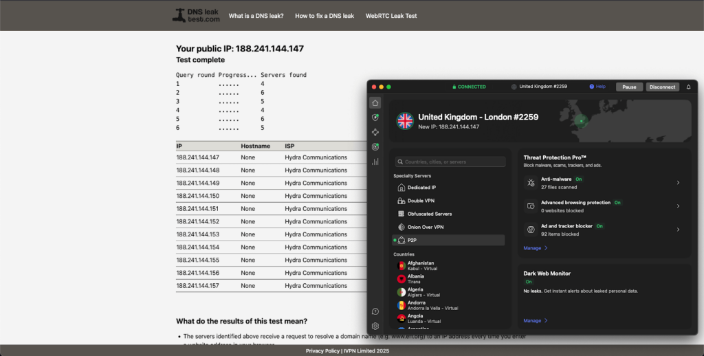This screenshot has height=356, width=704.
Task: Click the Andorra flag icon
Action: (401, 306)
